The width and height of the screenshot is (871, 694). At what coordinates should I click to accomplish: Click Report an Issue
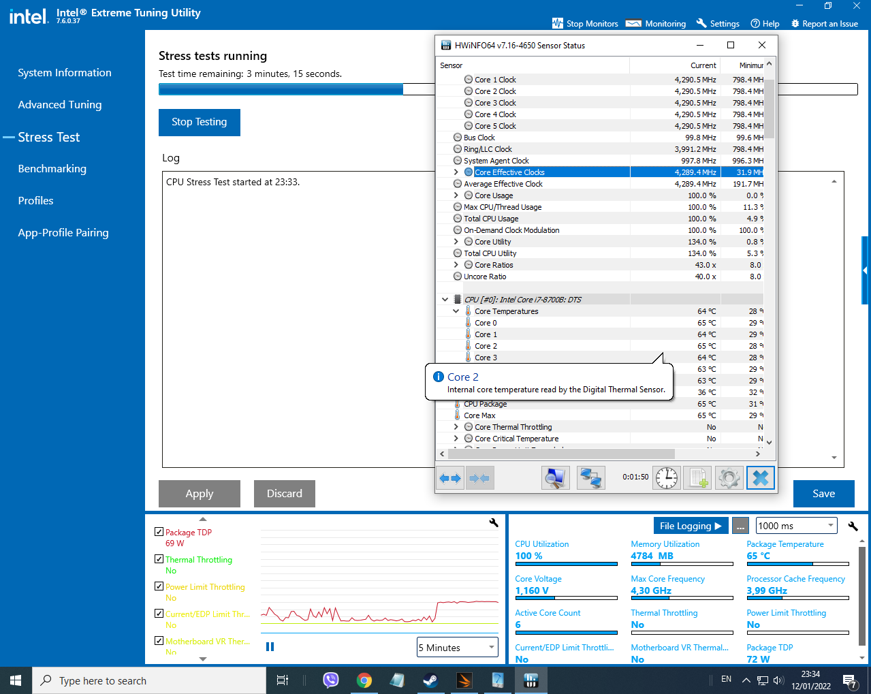pos(824,23)
